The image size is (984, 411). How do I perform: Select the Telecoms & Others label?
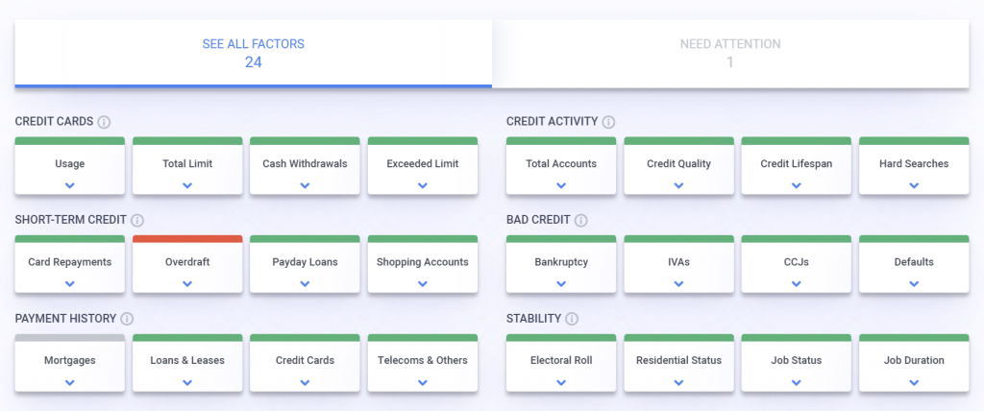[x=423, y=360]
